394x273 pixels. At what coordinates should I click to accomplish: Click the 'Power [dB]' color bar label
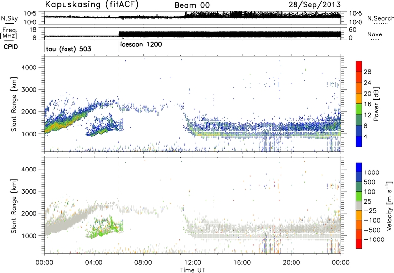pos(376,104)
